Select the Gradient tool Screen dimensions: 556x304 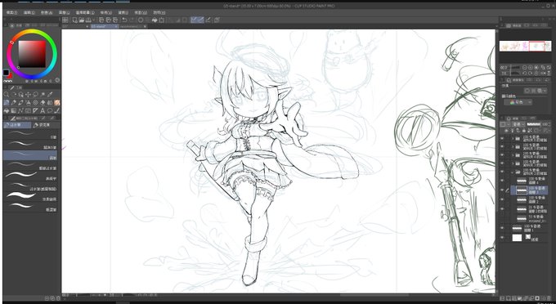pyautogui.click(x=14, y=111)
